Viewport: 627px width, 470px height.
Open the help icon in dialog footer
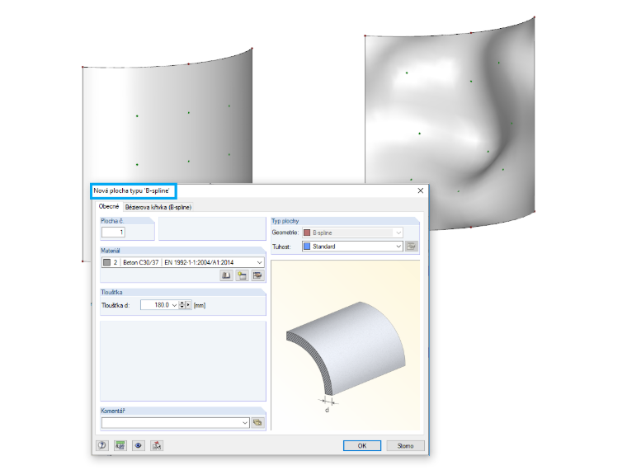[102, 445]
